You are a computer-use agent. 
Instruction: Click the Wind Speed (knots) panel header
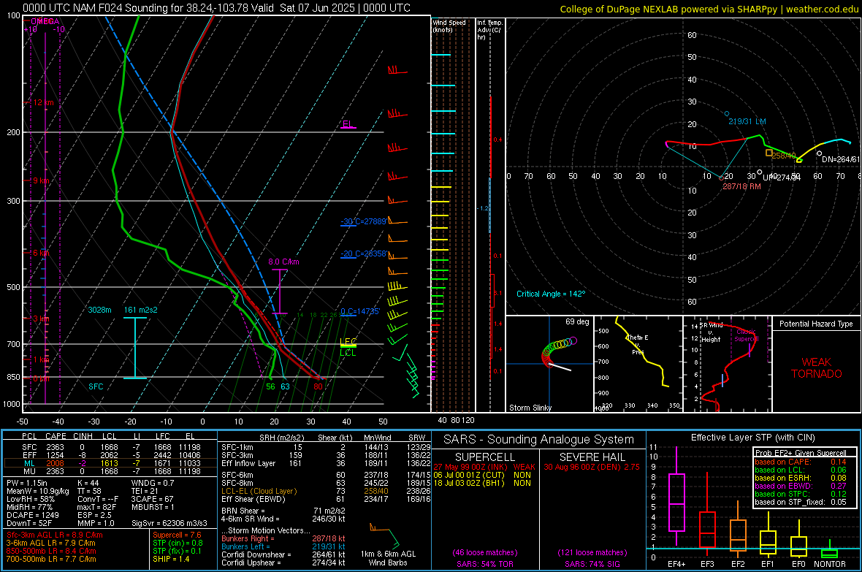click(449, 26)
